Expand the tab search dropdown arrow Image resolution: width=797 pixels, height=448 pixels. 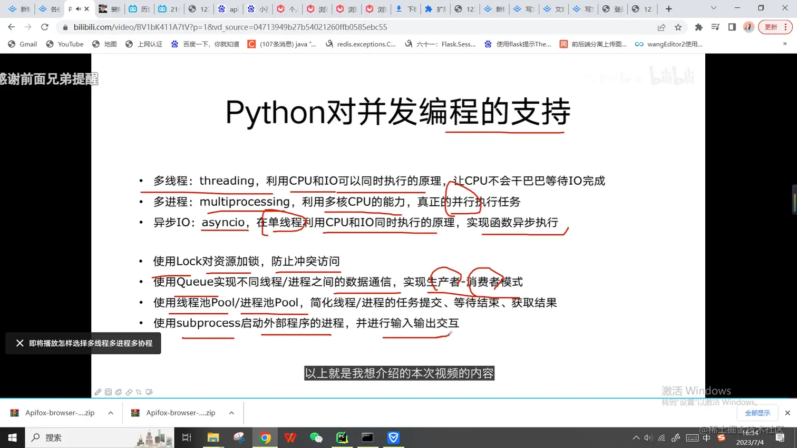pos(714,8)
